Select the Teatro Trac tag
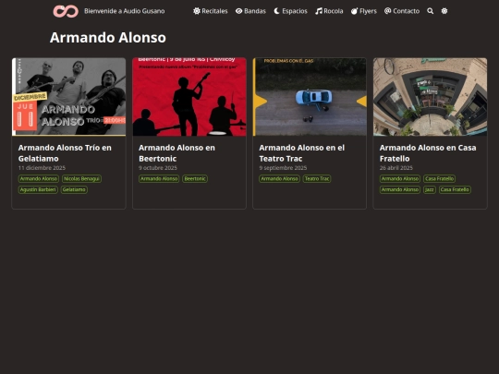 point(317,179)
